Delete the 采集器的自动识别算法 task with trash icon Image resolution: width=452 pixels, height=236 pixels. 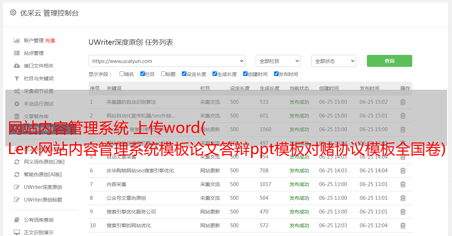[x=403, y=102]
